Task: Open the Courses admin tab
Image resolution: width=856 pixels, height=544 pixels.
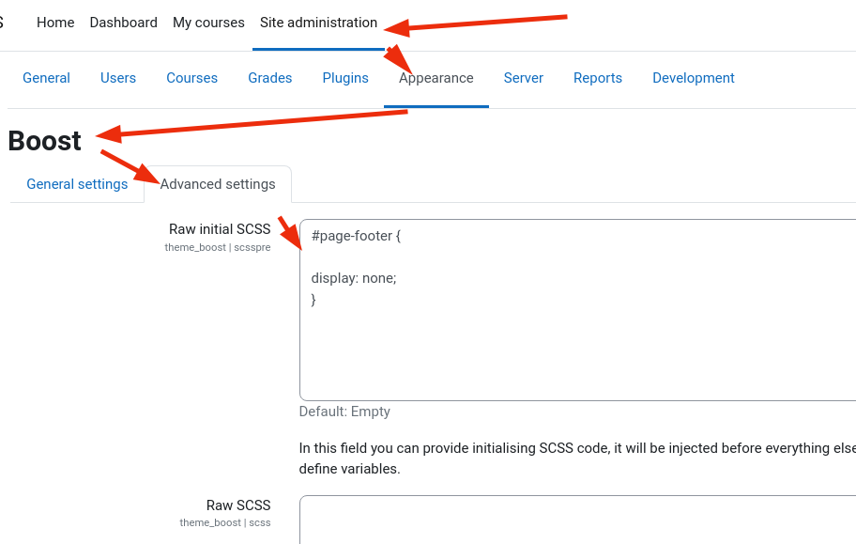Action: click(x=191, y=78)
